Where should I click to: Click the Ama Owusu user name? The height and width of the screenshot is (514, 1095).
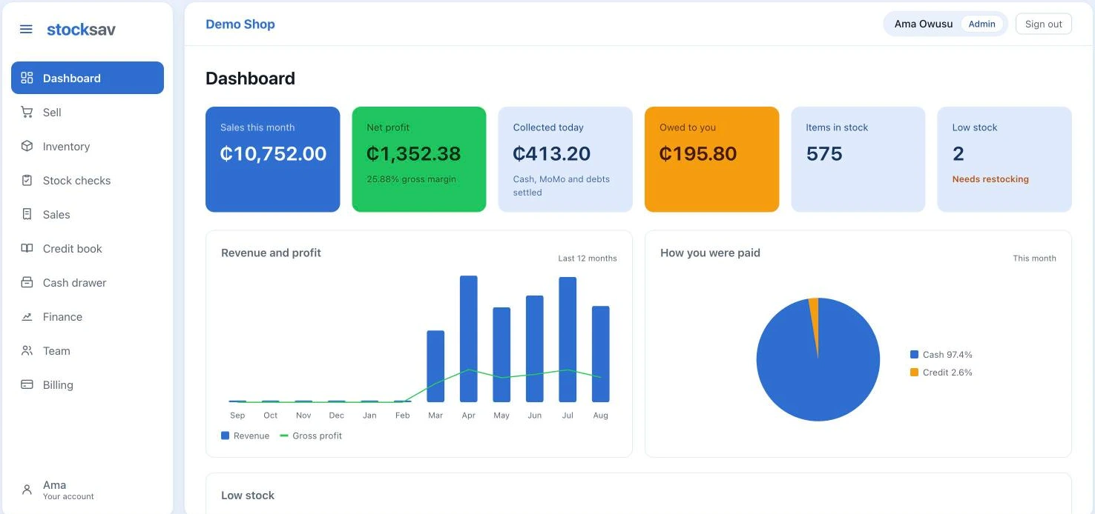point(924,24)
